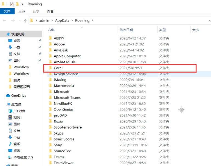Select the Corel folder

tap(58, 68)
